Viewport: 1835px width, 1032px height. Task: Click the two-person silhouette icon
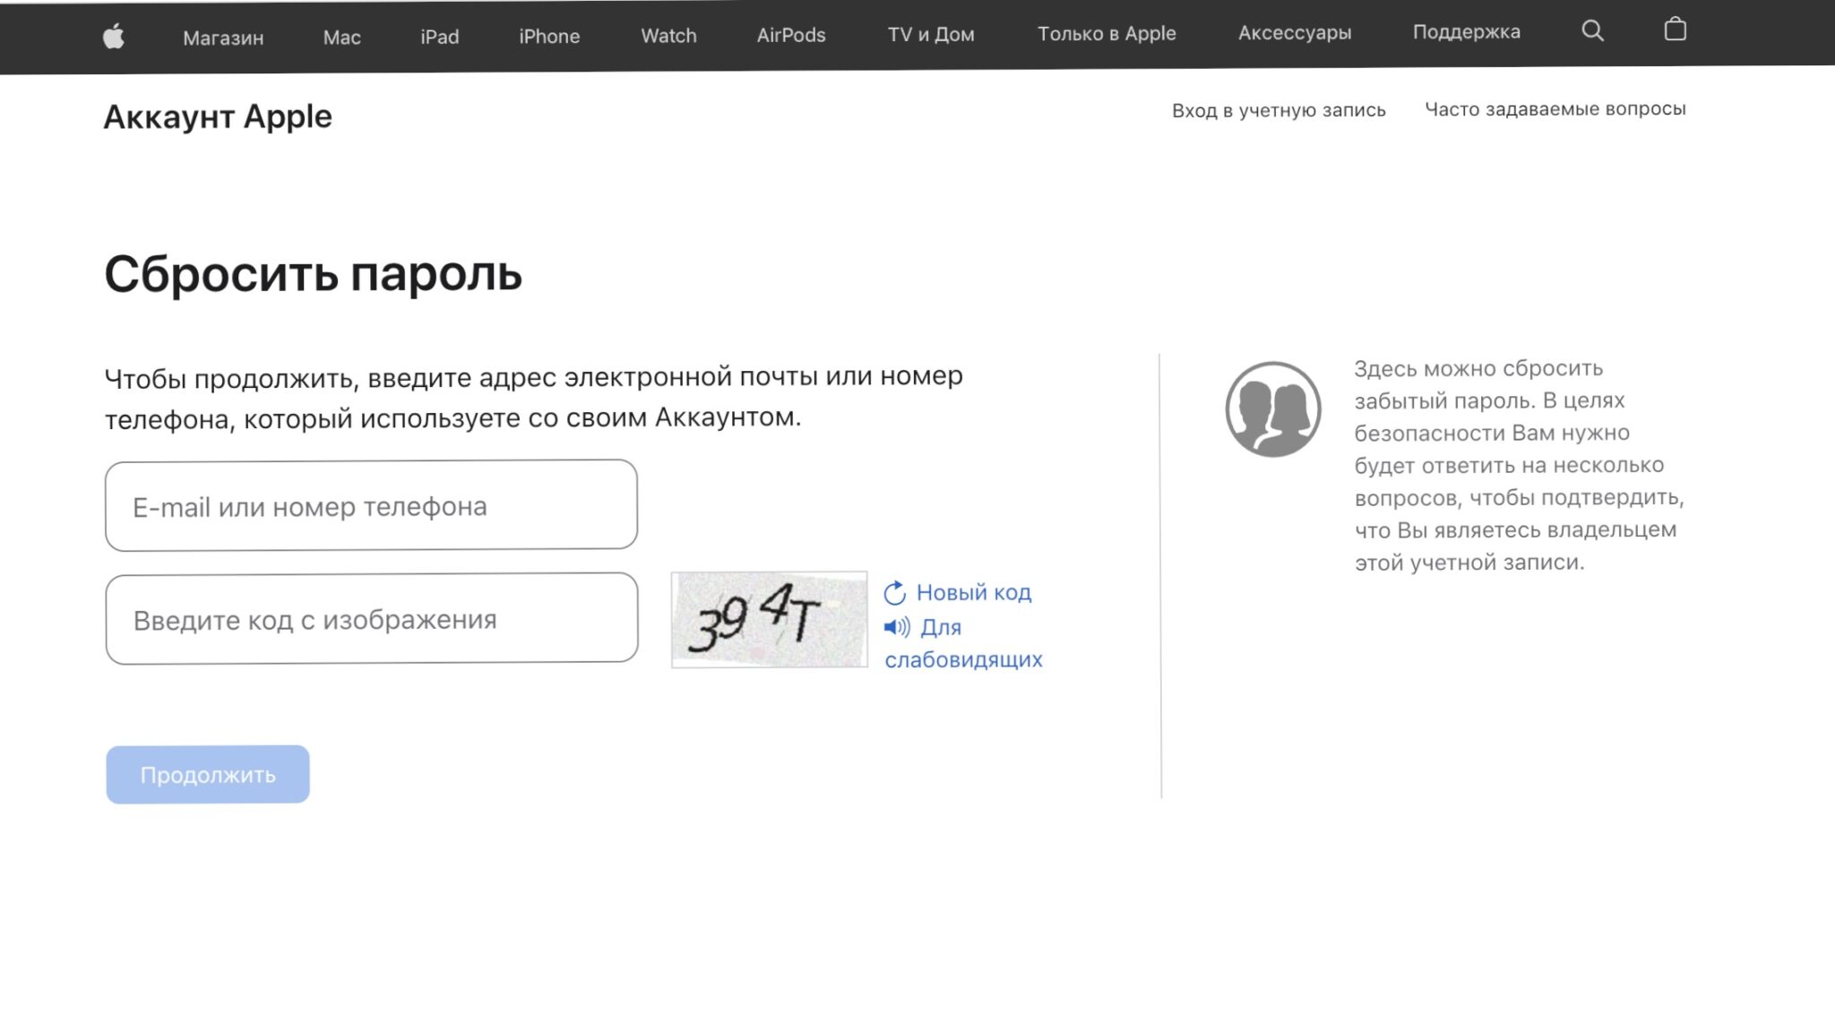tap(1272, 409)
